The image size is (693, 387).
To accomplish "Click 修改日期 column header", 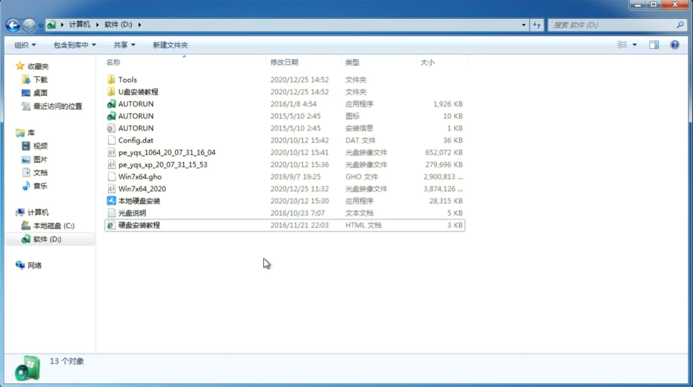I will (284, 62).
